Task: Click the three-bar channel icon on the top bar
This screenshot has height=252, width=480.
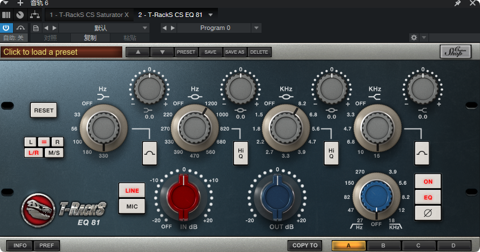Action: click(6, 15)
